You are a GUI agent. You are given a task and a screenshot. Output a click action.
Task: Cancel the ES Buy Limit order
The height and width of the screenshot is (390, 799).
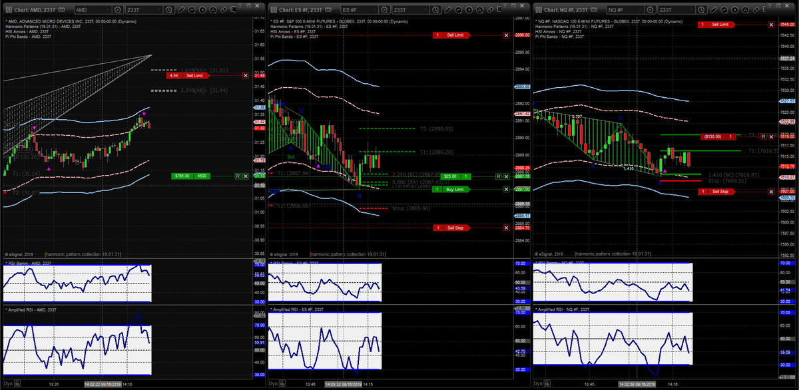(x=506, y=190)
